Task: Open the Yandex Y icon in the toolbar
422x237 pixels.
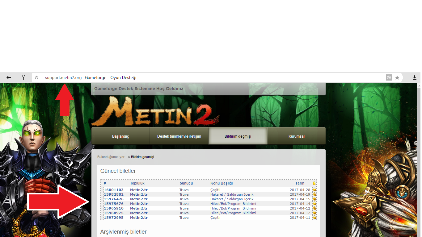Action: tap(23, 77)
